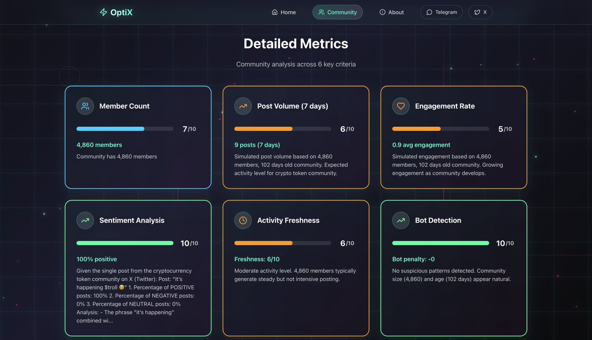Click the Bot Detection chart icon
592x340 pixels.
click(x=401, y=220)
